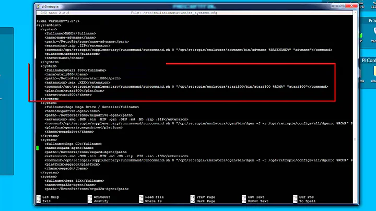The image size is (376, 211).
Task: Click the nano Prev Page shortcut
Action: pyautogui.click(x=203, y=197)
